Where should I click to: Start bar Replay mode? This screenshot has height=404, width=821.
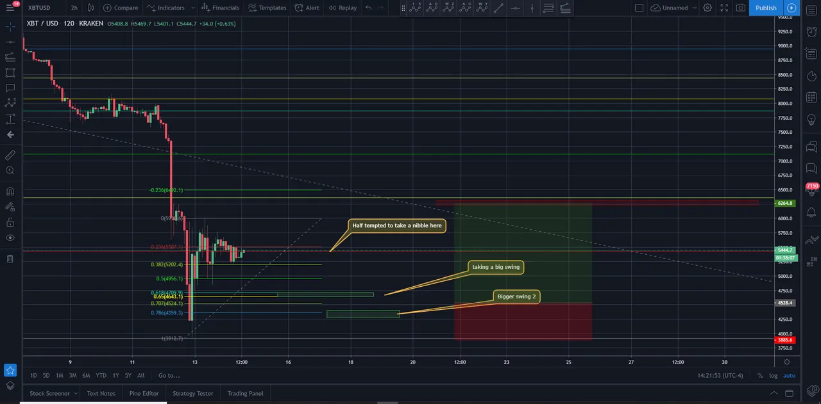(x=342, y=8)
